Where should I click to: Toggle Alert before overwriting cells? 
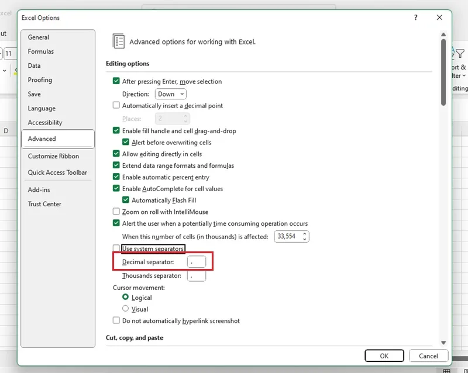[126, 142]
